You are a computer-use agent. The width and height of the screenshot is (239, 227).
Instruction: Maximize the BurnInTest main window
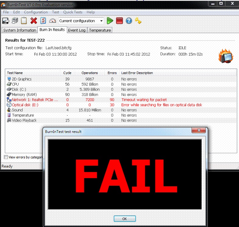click(221, 3)
